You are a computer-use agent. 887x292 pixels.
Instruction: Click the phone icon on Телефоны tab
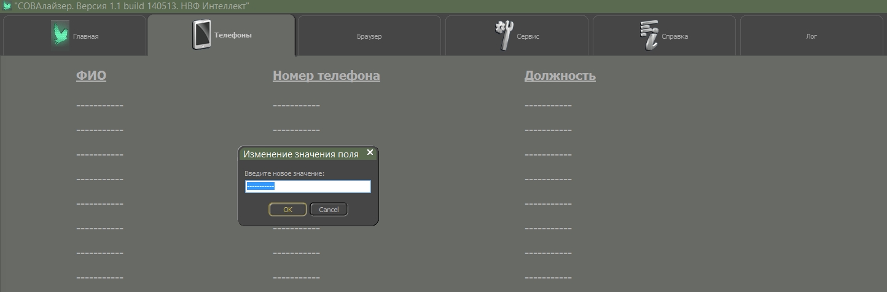[201, 34]
